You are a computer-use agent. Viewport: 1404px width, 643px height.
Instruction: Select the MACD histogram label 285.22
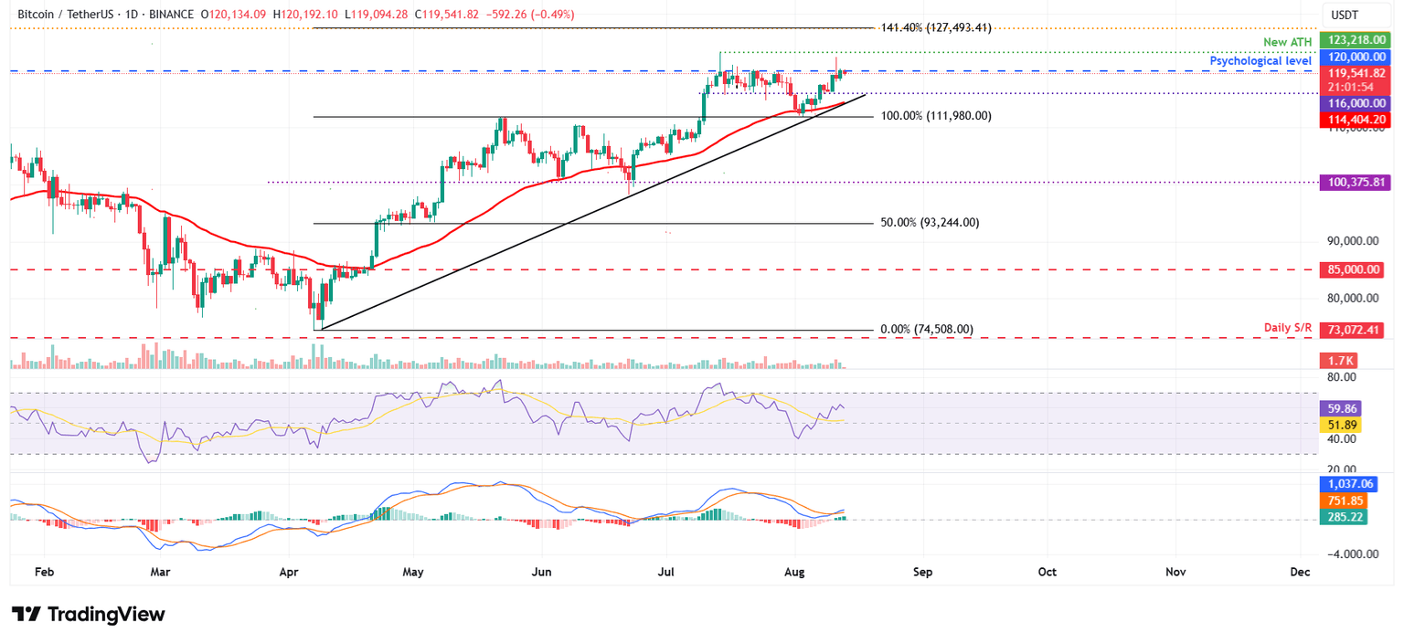1342,517
